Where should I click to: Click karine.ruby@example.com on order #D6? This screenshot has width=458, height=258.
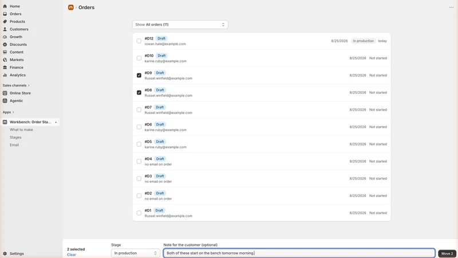coord(165,130)
